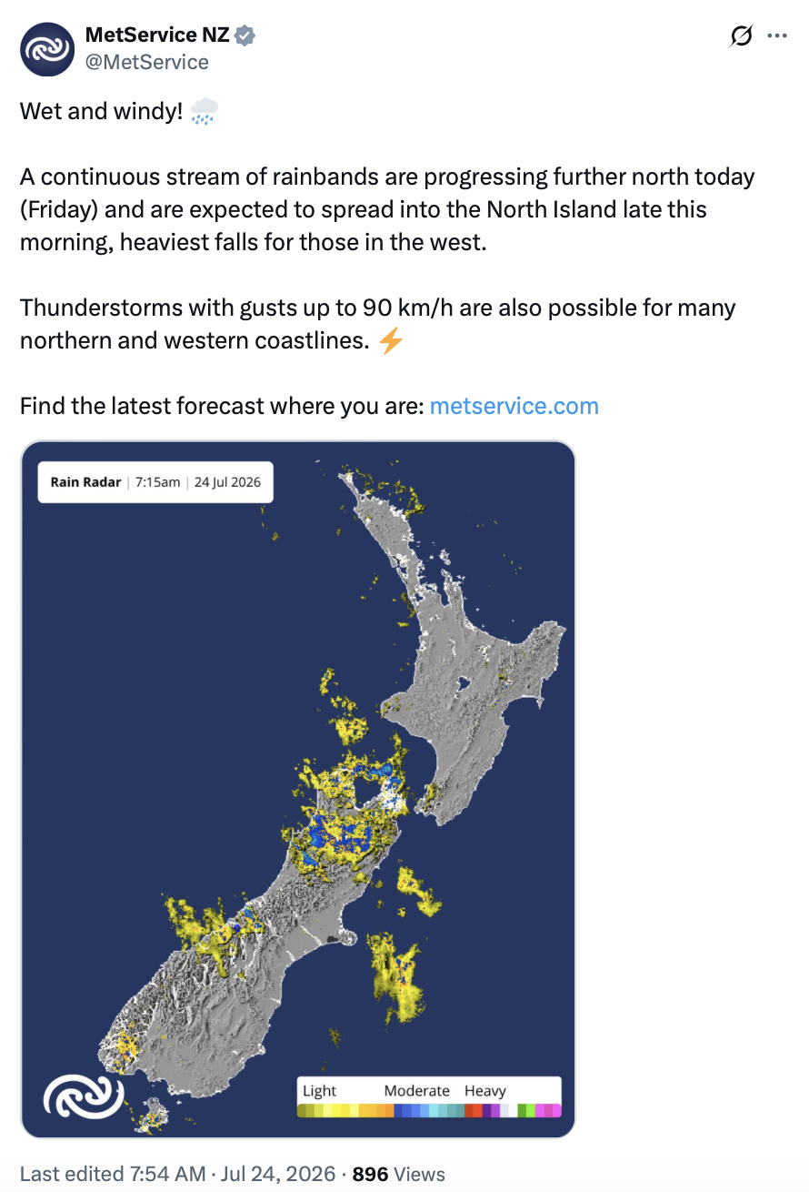Follow the metservice.com link
Viewport: 809px width, 1192px height.
514,406
